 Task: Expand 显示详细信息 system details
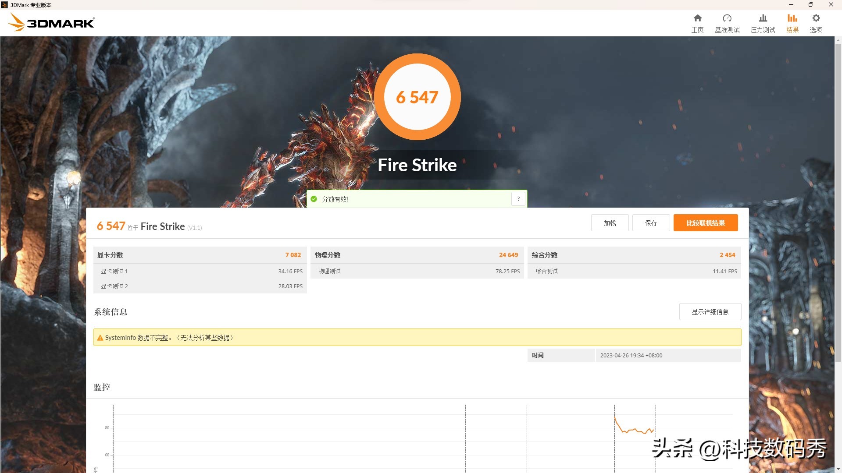[x=710, y=312]
